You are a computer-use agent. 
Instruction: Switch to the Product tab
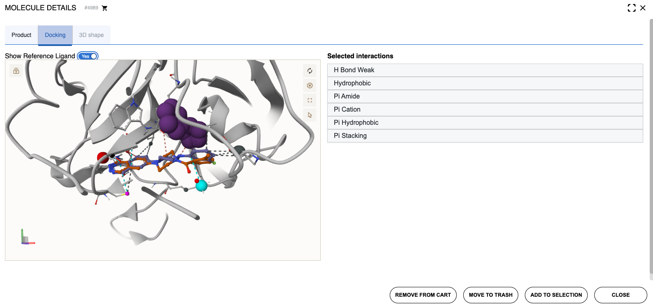click(21, 35)
